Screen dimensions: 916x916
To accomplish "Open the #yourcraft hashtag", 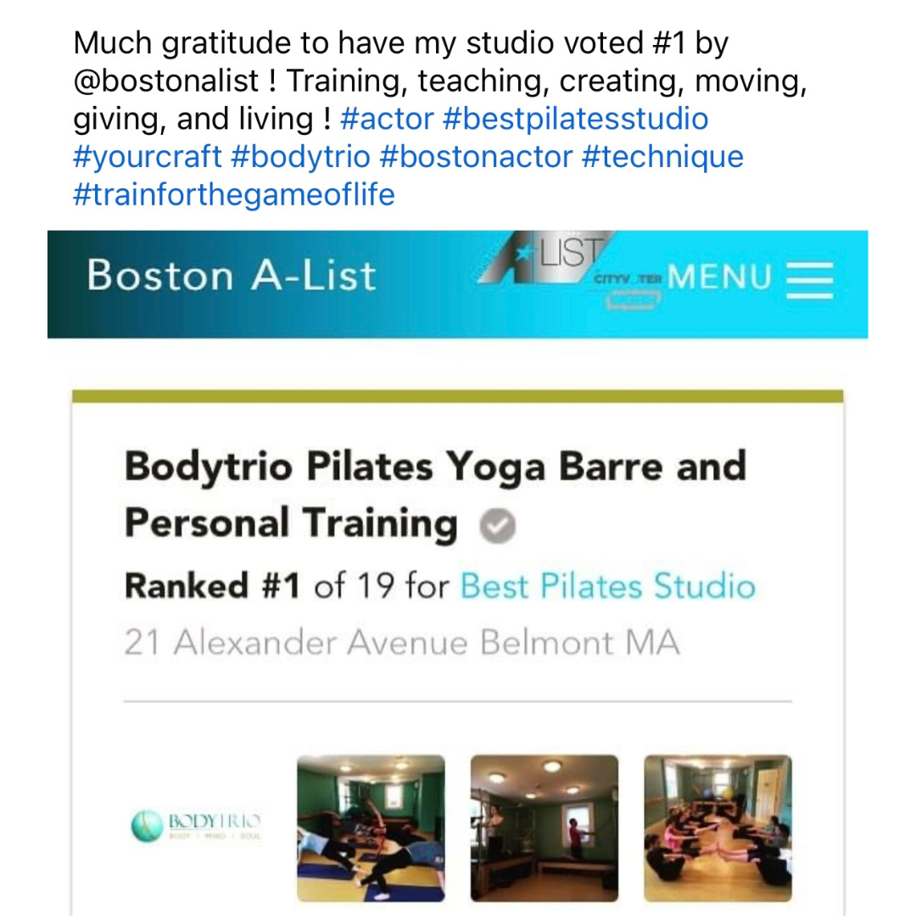I will coord(148,157).
